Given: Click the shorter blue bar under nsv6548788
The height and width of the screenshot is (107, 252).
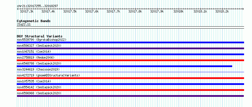Looking at the screenshot, I should 124,66.
